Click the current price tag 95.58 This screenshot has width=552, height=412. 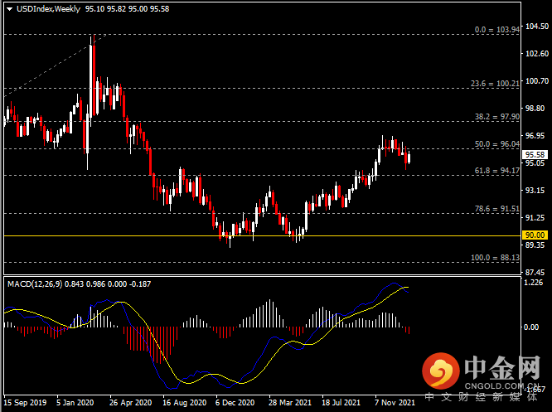coord(535,154)
